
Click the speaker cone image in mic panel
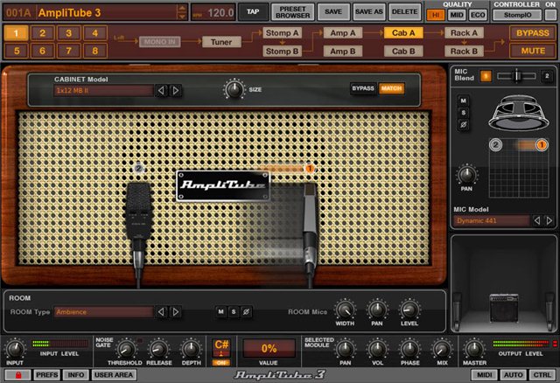click(518, 113)
